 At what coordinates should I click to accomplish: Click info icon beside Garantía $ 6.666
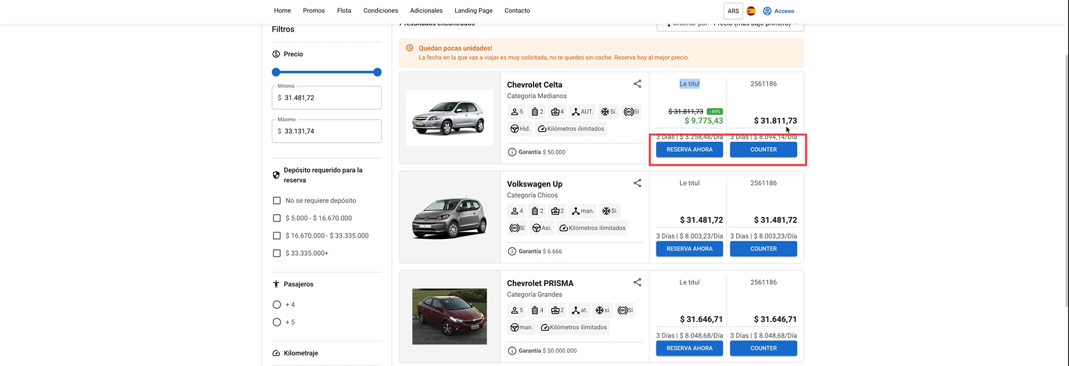point(512,251)
